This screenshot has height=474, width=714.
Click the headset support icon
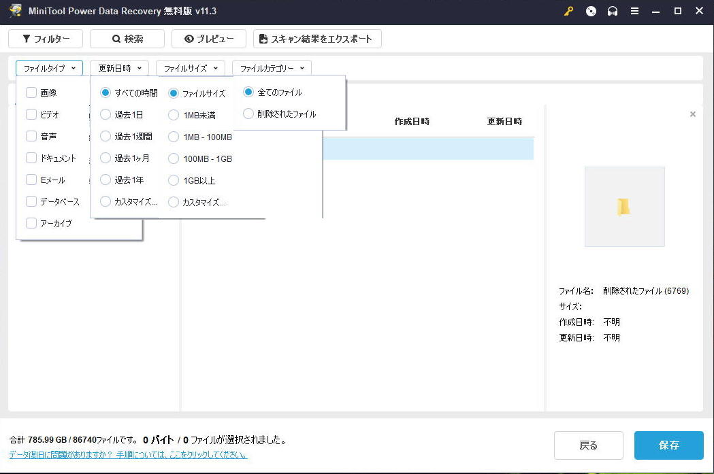pyautogui.click(x=613, y=11)
